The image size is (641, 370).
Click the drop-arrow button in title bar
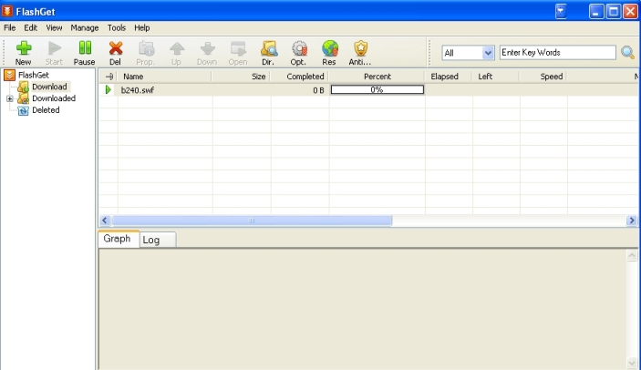(561, 11)
